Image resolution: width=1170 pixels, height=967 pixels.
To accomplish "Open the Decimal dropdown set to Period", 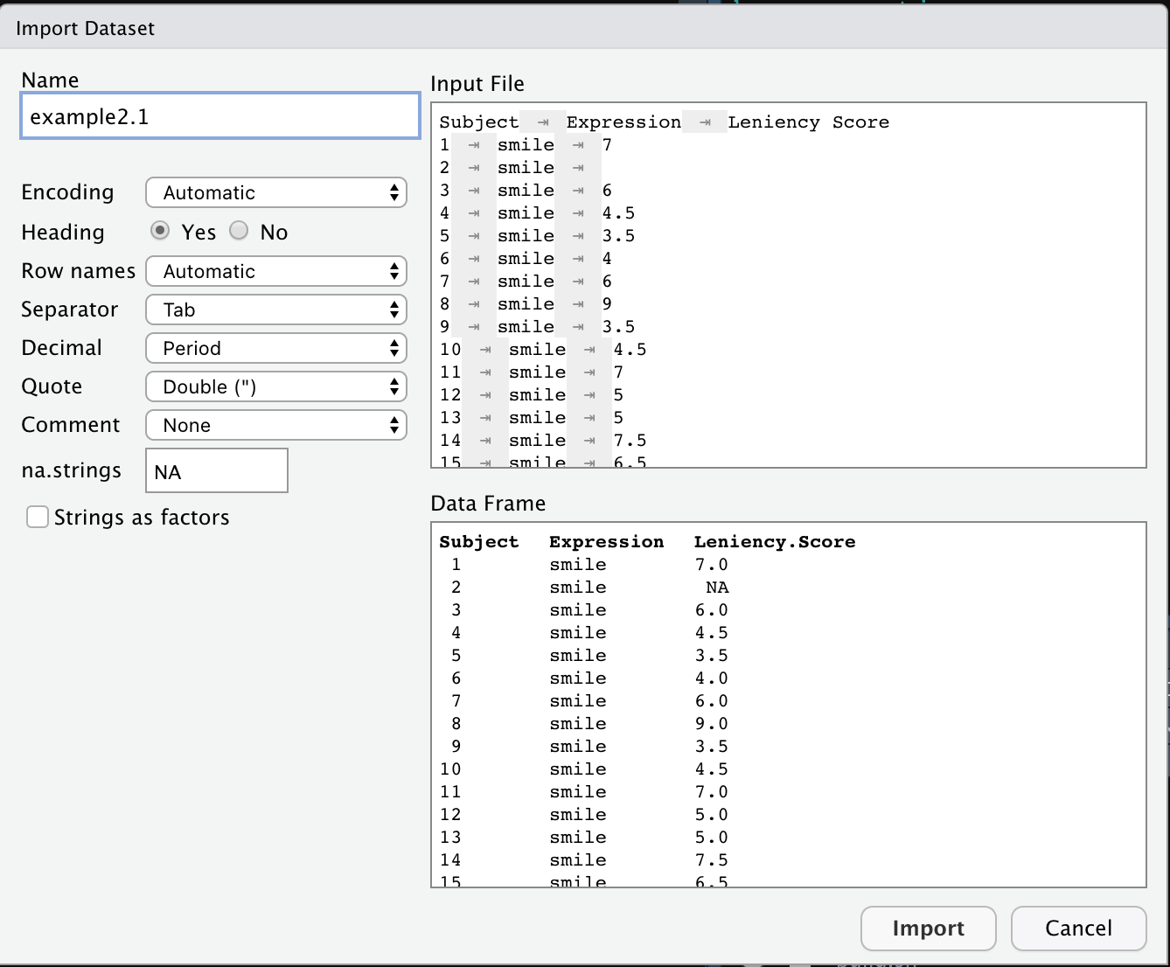I will click(x=275, y=348).
